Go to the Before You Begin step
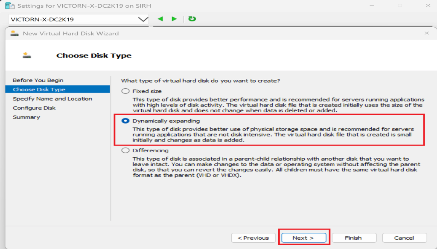The height and width of the screenshot is (249, 437). [38, 80]
